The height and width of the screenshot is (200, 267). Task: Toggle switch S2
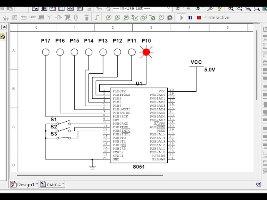[63, 130]
